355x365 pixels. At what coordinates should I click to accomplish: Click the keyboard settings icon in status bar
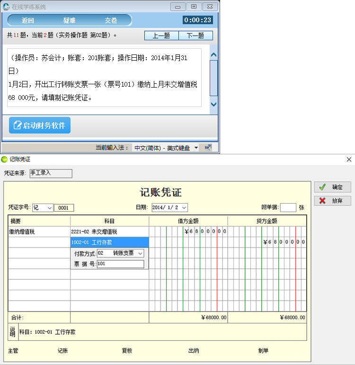pos(208,148)
